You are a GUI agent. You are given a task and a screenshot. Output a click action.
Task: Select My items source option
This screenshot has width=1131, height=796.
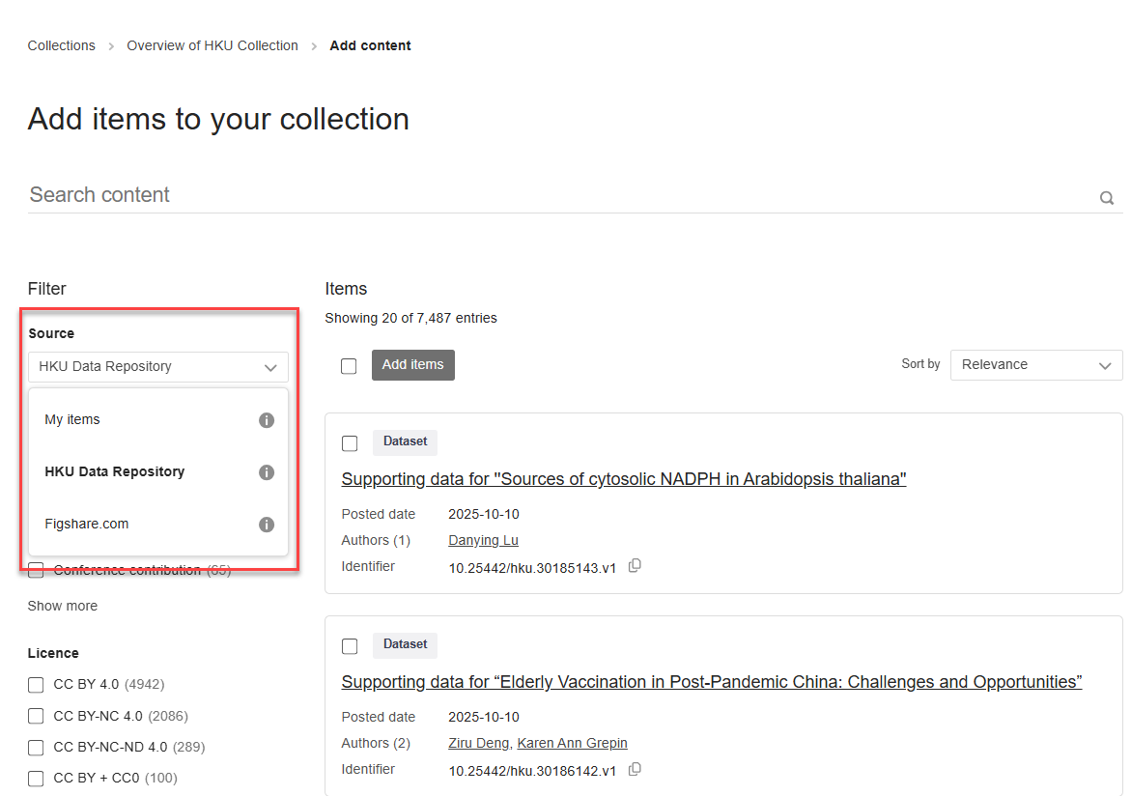point(72,420)
